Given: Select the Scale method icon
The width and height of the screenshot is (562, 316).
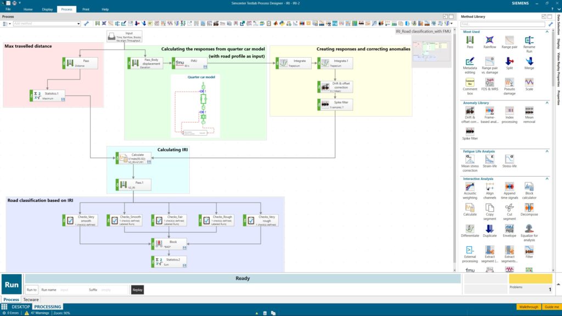Looking at the screenshot, I should pos(529,82).
